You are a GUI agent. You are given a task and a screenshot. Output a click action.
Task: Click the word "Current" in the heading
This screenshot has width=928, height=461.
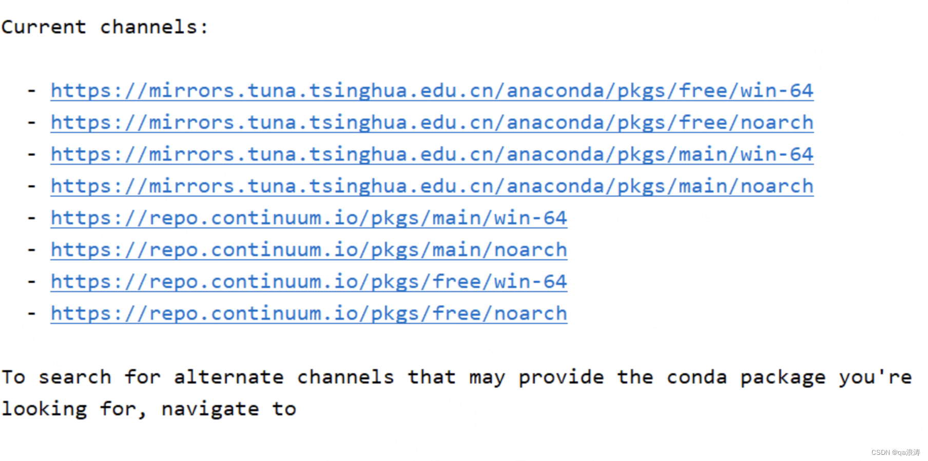pyautogui.click(x=44, y=27)
